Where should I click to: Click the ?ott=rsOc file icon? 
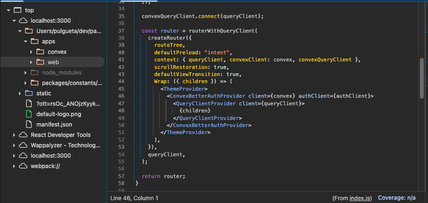point(29,104)
